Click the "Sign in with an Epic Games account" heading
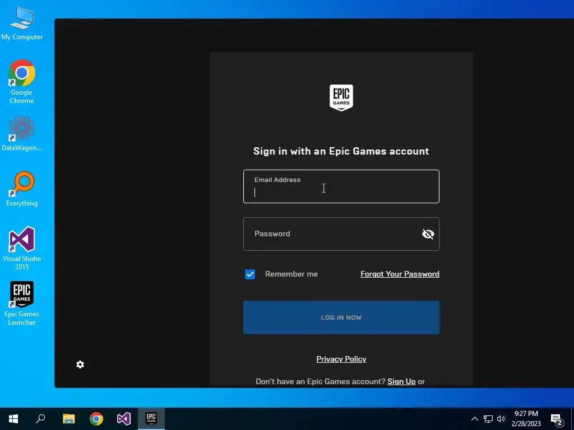Image resolution: width=574 pixels, height=430 pixels. [341, 151]
